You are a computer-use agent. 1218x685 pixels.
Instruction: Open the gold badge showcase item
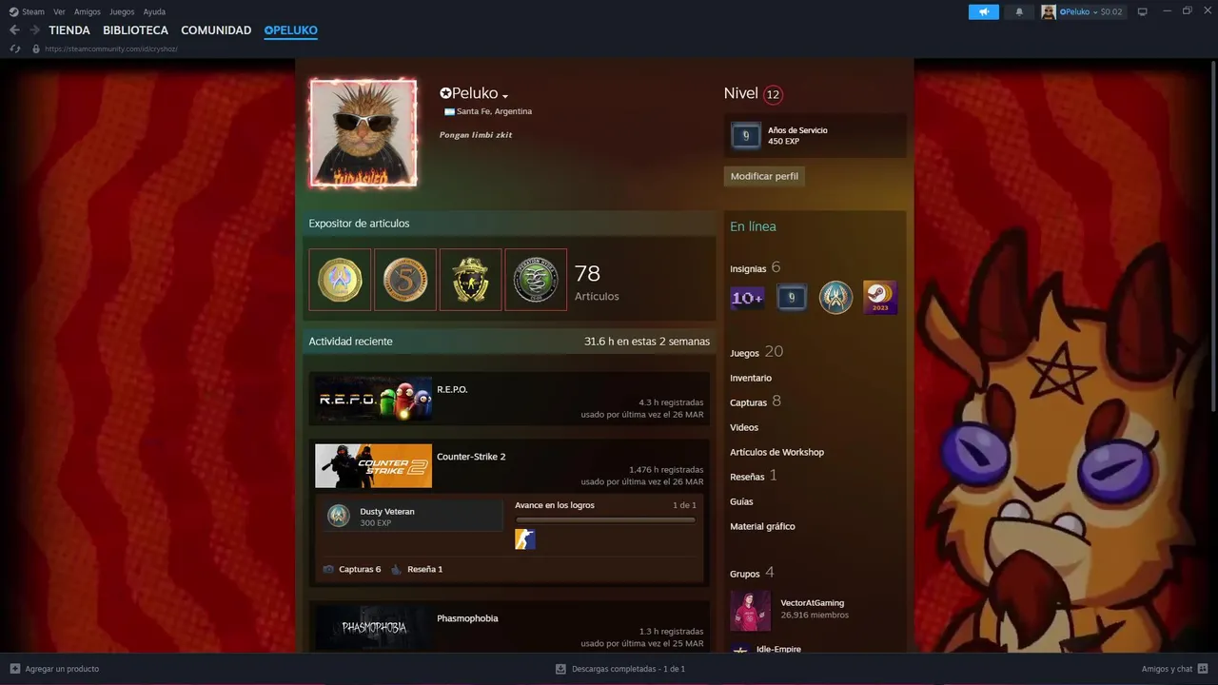click(471, 280)
